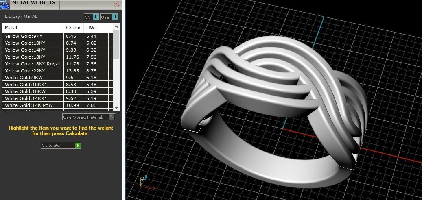The image size is (422, 200).
Task: Click the Metal Weights panel logo icon
Action: point(5,4)
